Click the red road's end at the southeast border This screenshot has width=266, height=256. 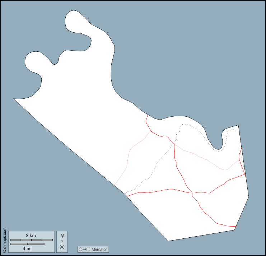(x=235, y=227)
